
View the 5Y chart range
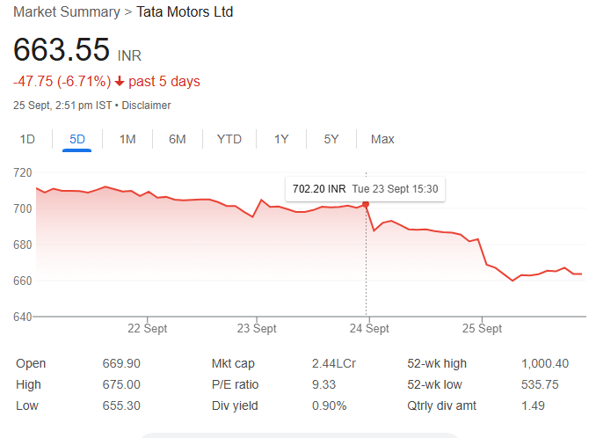(x=331, y=139)
